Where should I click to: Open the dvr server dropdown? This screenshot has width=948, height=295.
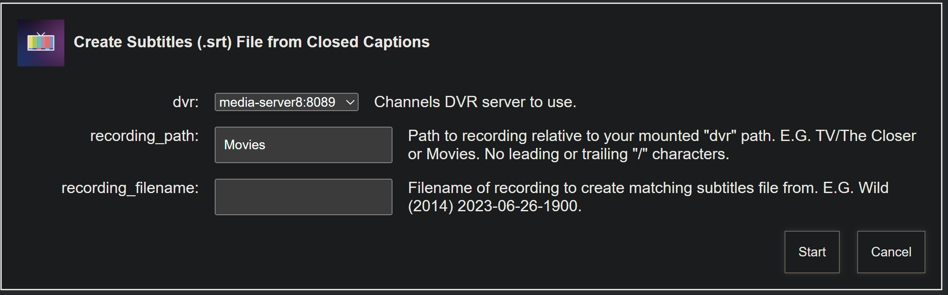click(286, 102)
